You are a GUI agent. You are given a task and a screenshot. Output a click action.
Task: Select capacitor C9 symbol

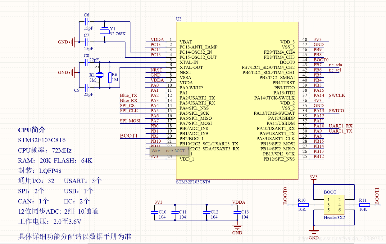click(x=87, y=88)
